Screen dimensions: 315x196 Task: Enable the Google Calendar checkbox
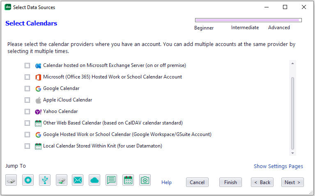(28, 88)
